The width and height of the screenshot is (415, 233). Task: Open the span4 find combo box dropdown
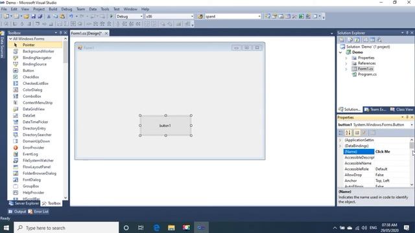(x=259, y=16)
